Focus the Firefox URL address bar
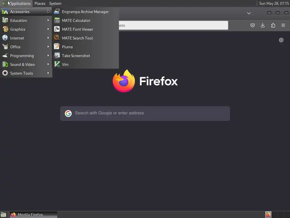The width and height of the screenshot is (290, 218). [173, 25]
